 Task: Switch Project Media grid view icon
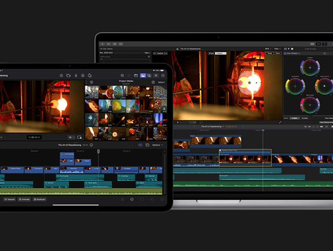(x=153, y=82)
